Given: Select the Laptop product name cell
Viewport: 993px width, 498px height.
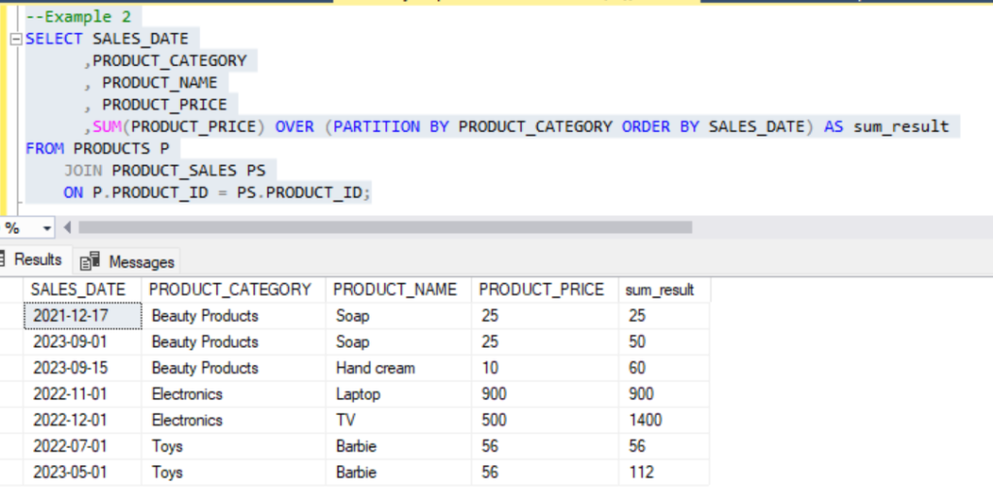Looking at the screenshot, I should click(358, 394).
